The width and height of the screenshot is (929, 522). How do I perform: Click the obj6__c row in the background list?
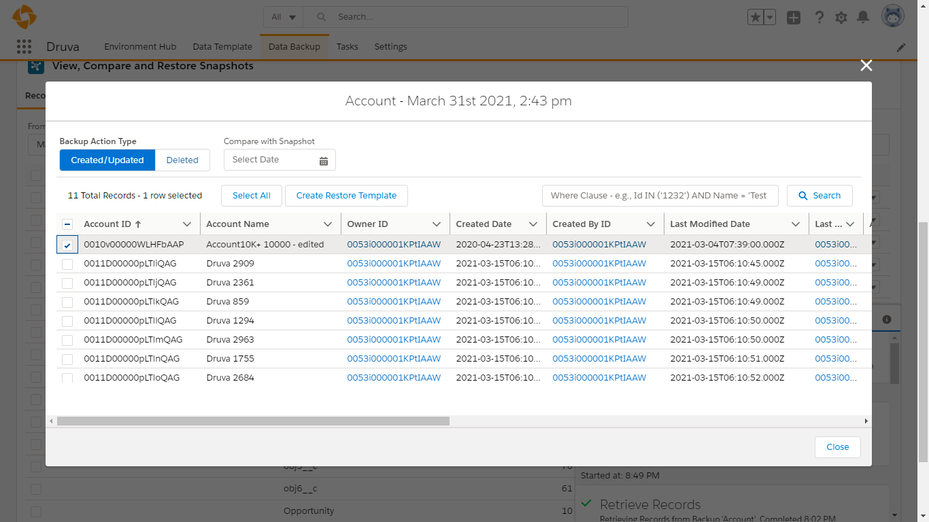(x=300, y=489)
